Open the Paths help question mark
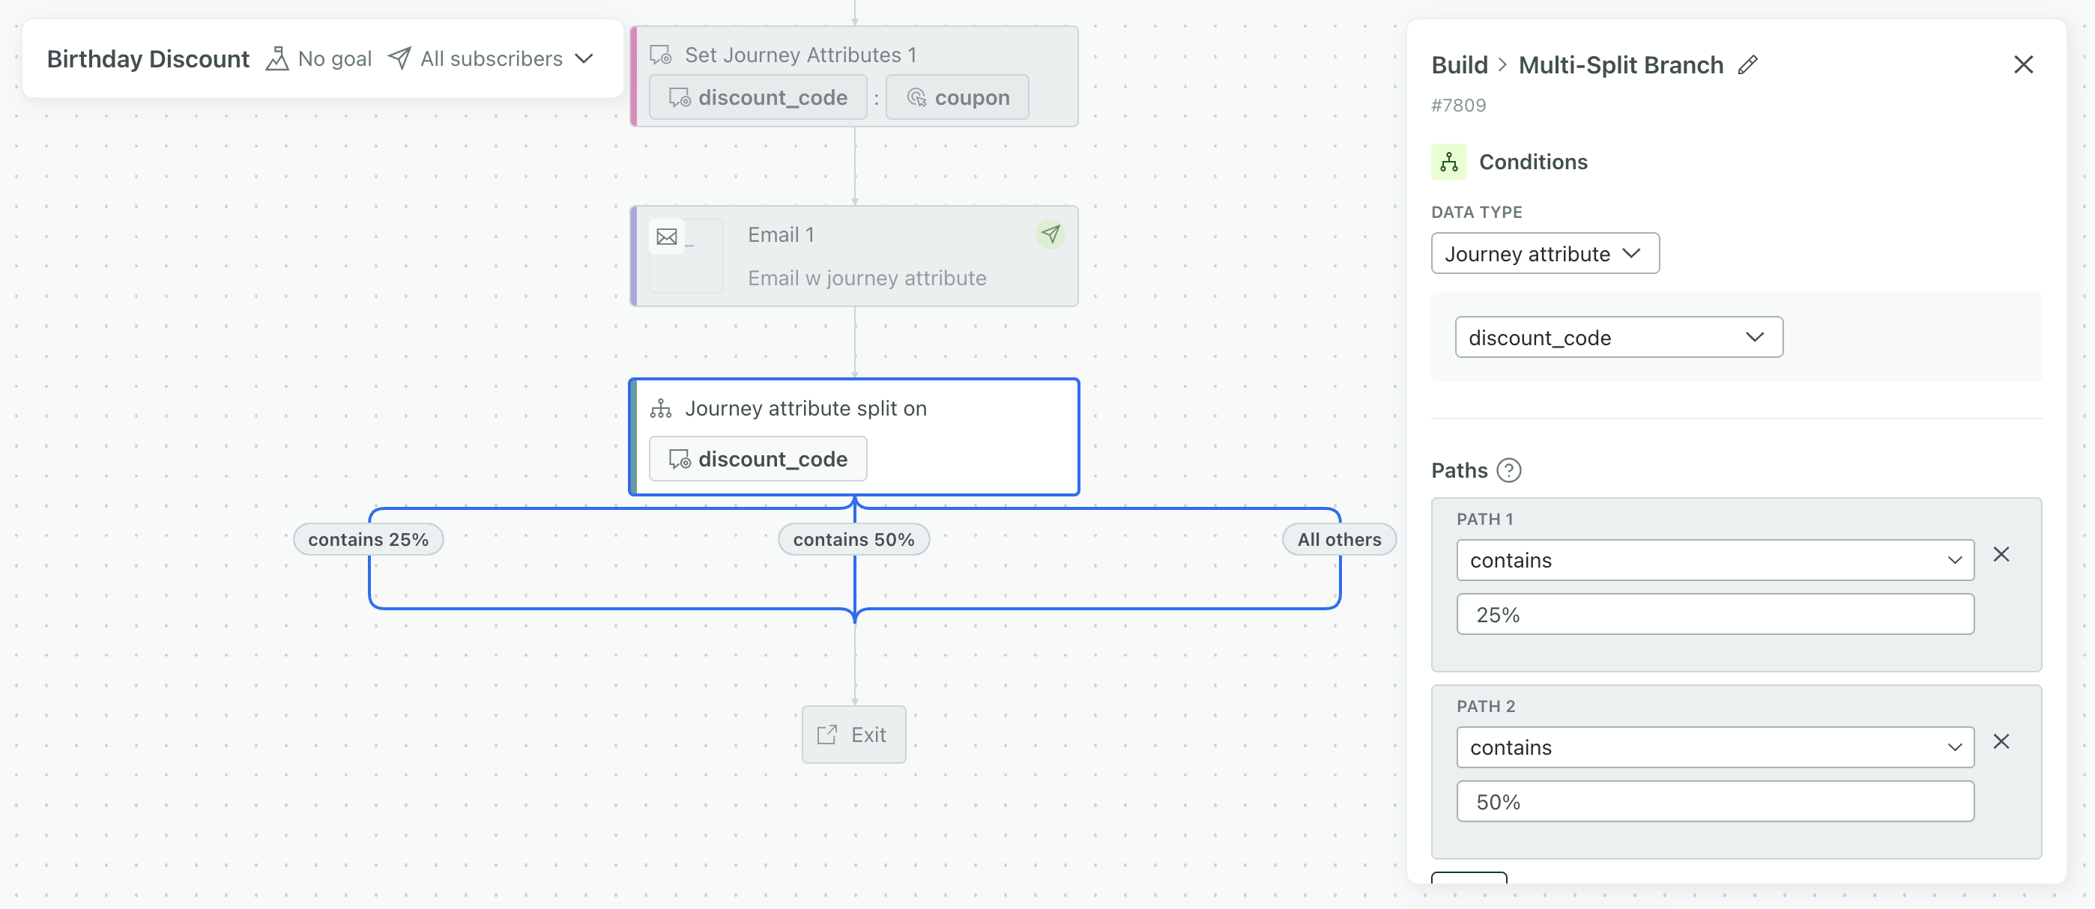2095x909 pixels. coord(1510,470)
